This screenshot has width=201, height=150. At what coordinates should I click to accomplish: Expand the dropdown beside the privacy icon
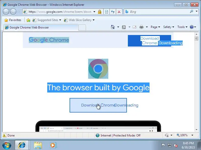point(171,135)
